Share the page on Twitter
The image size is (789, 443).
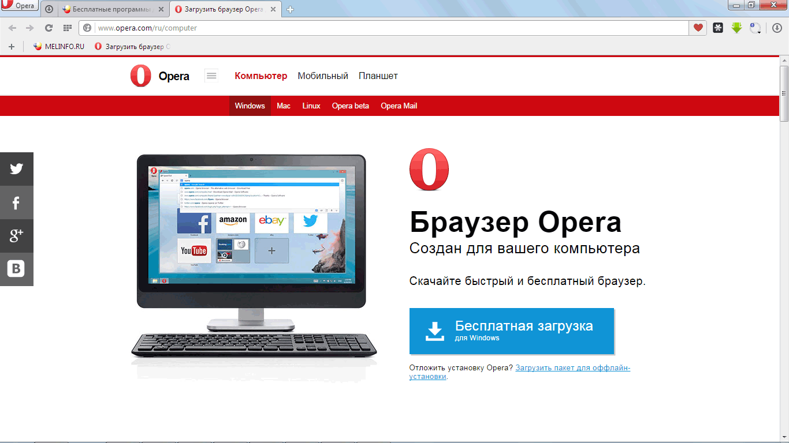[16, 168]
